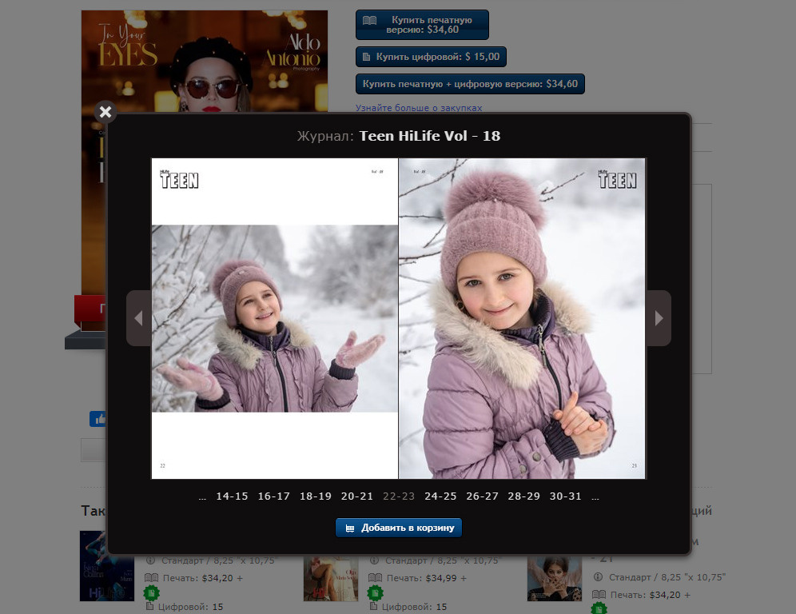Jump to pages 28-29
796x614 pixels.
coord(523,496)
